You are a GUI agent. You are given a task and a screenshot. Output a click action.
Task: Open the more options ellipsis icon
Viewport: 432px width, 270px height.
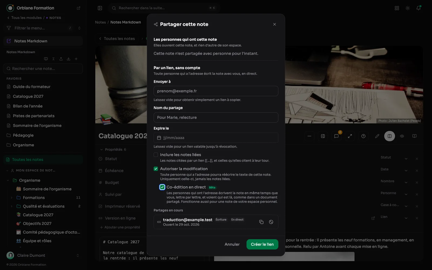coord(309,136)
